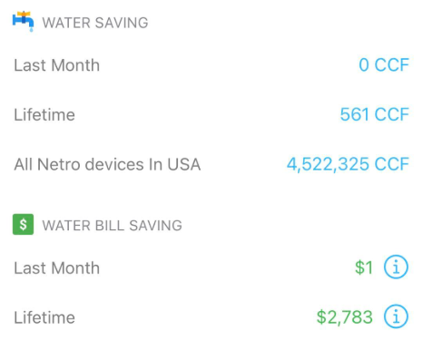Tap the Last Month bill saving label
This screenshot has height=350, width=423.
[57, 268]
